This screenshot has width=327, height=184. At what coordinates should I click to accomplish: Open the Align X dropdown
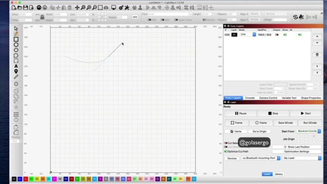(256, 14)
